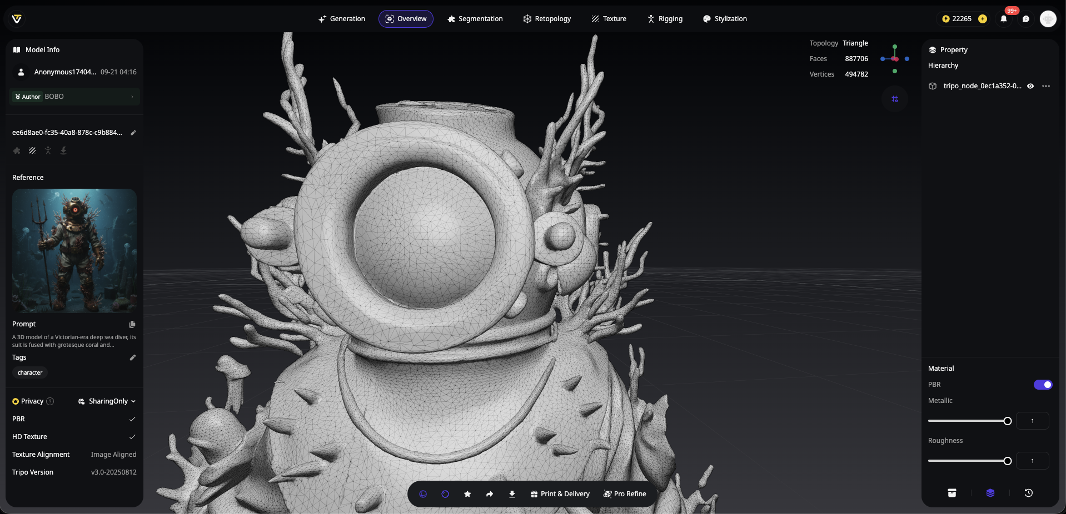The image size is (1066, 514).
Task: Click the share arrow icon
Action: pyautogui.click(x=490, y=494)
